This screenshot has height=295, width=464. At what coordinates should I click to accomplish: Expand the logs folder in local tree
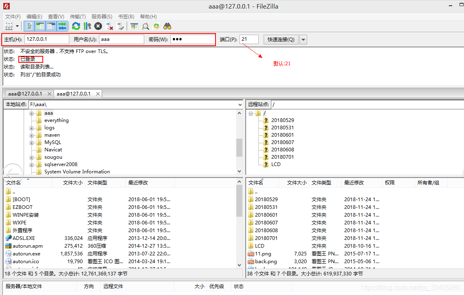click(31, 128)
